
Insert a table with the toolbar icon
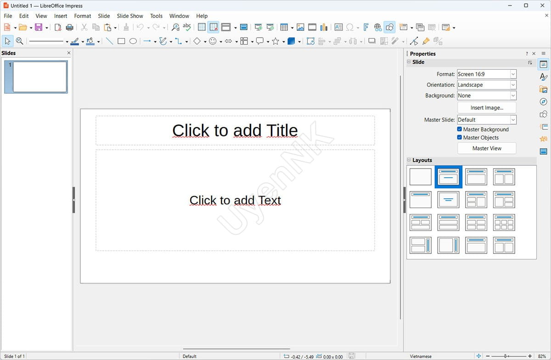click(x=284, y=28)
